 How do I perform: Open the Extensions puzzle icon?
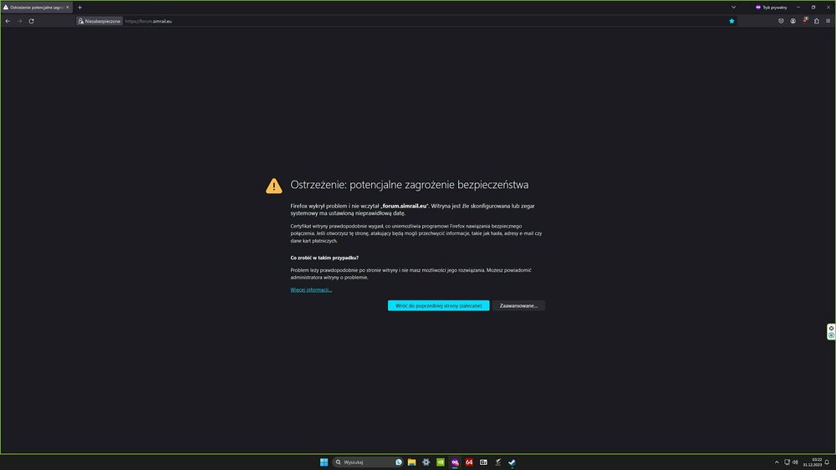click(816, 22)
